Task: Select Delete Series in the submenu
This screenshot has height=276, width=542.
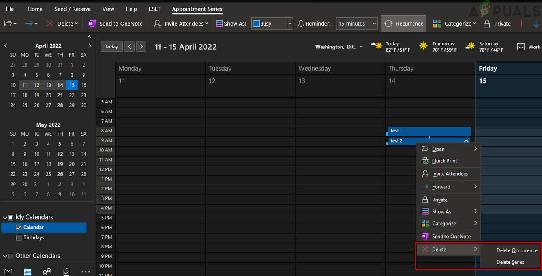Action: point(510,262)
